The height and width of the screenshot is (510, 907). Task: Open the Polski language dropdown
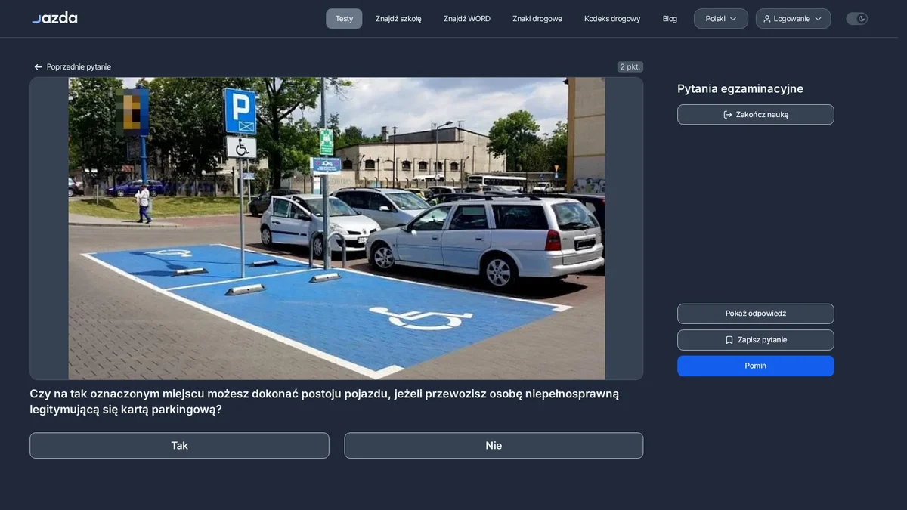coord(721,19)
